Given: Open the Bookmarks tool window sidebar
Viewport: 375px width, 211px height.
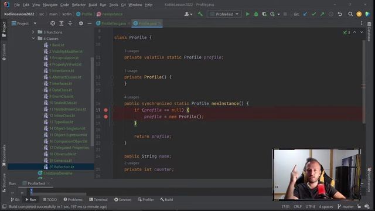Looking at the screenshot, I should (x=4, y=155).
